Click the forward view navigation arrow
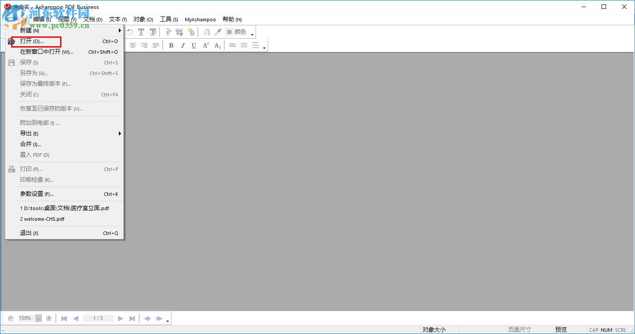635x334 pixels. [159, 318]
